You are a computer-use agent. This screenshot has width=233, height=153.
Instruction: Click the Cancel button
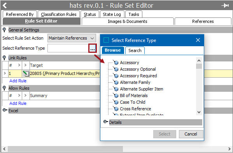point(191,134)
